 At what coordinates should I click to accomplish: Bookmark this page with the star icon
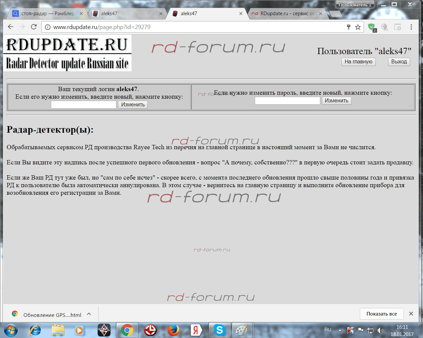(x=358, y=27)
